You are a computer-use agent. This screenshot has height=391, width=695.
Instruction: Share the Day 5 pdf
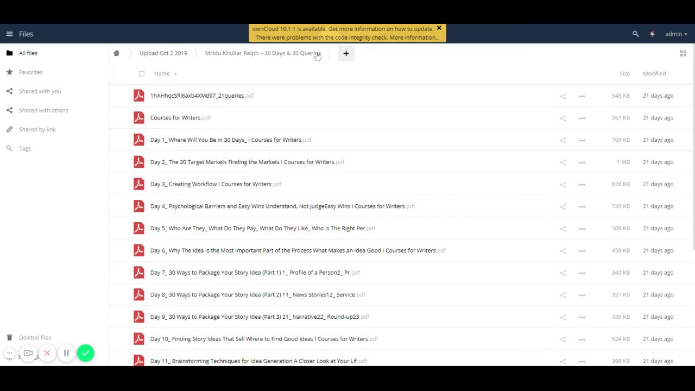pyautogui.click(x=563, y=229)
